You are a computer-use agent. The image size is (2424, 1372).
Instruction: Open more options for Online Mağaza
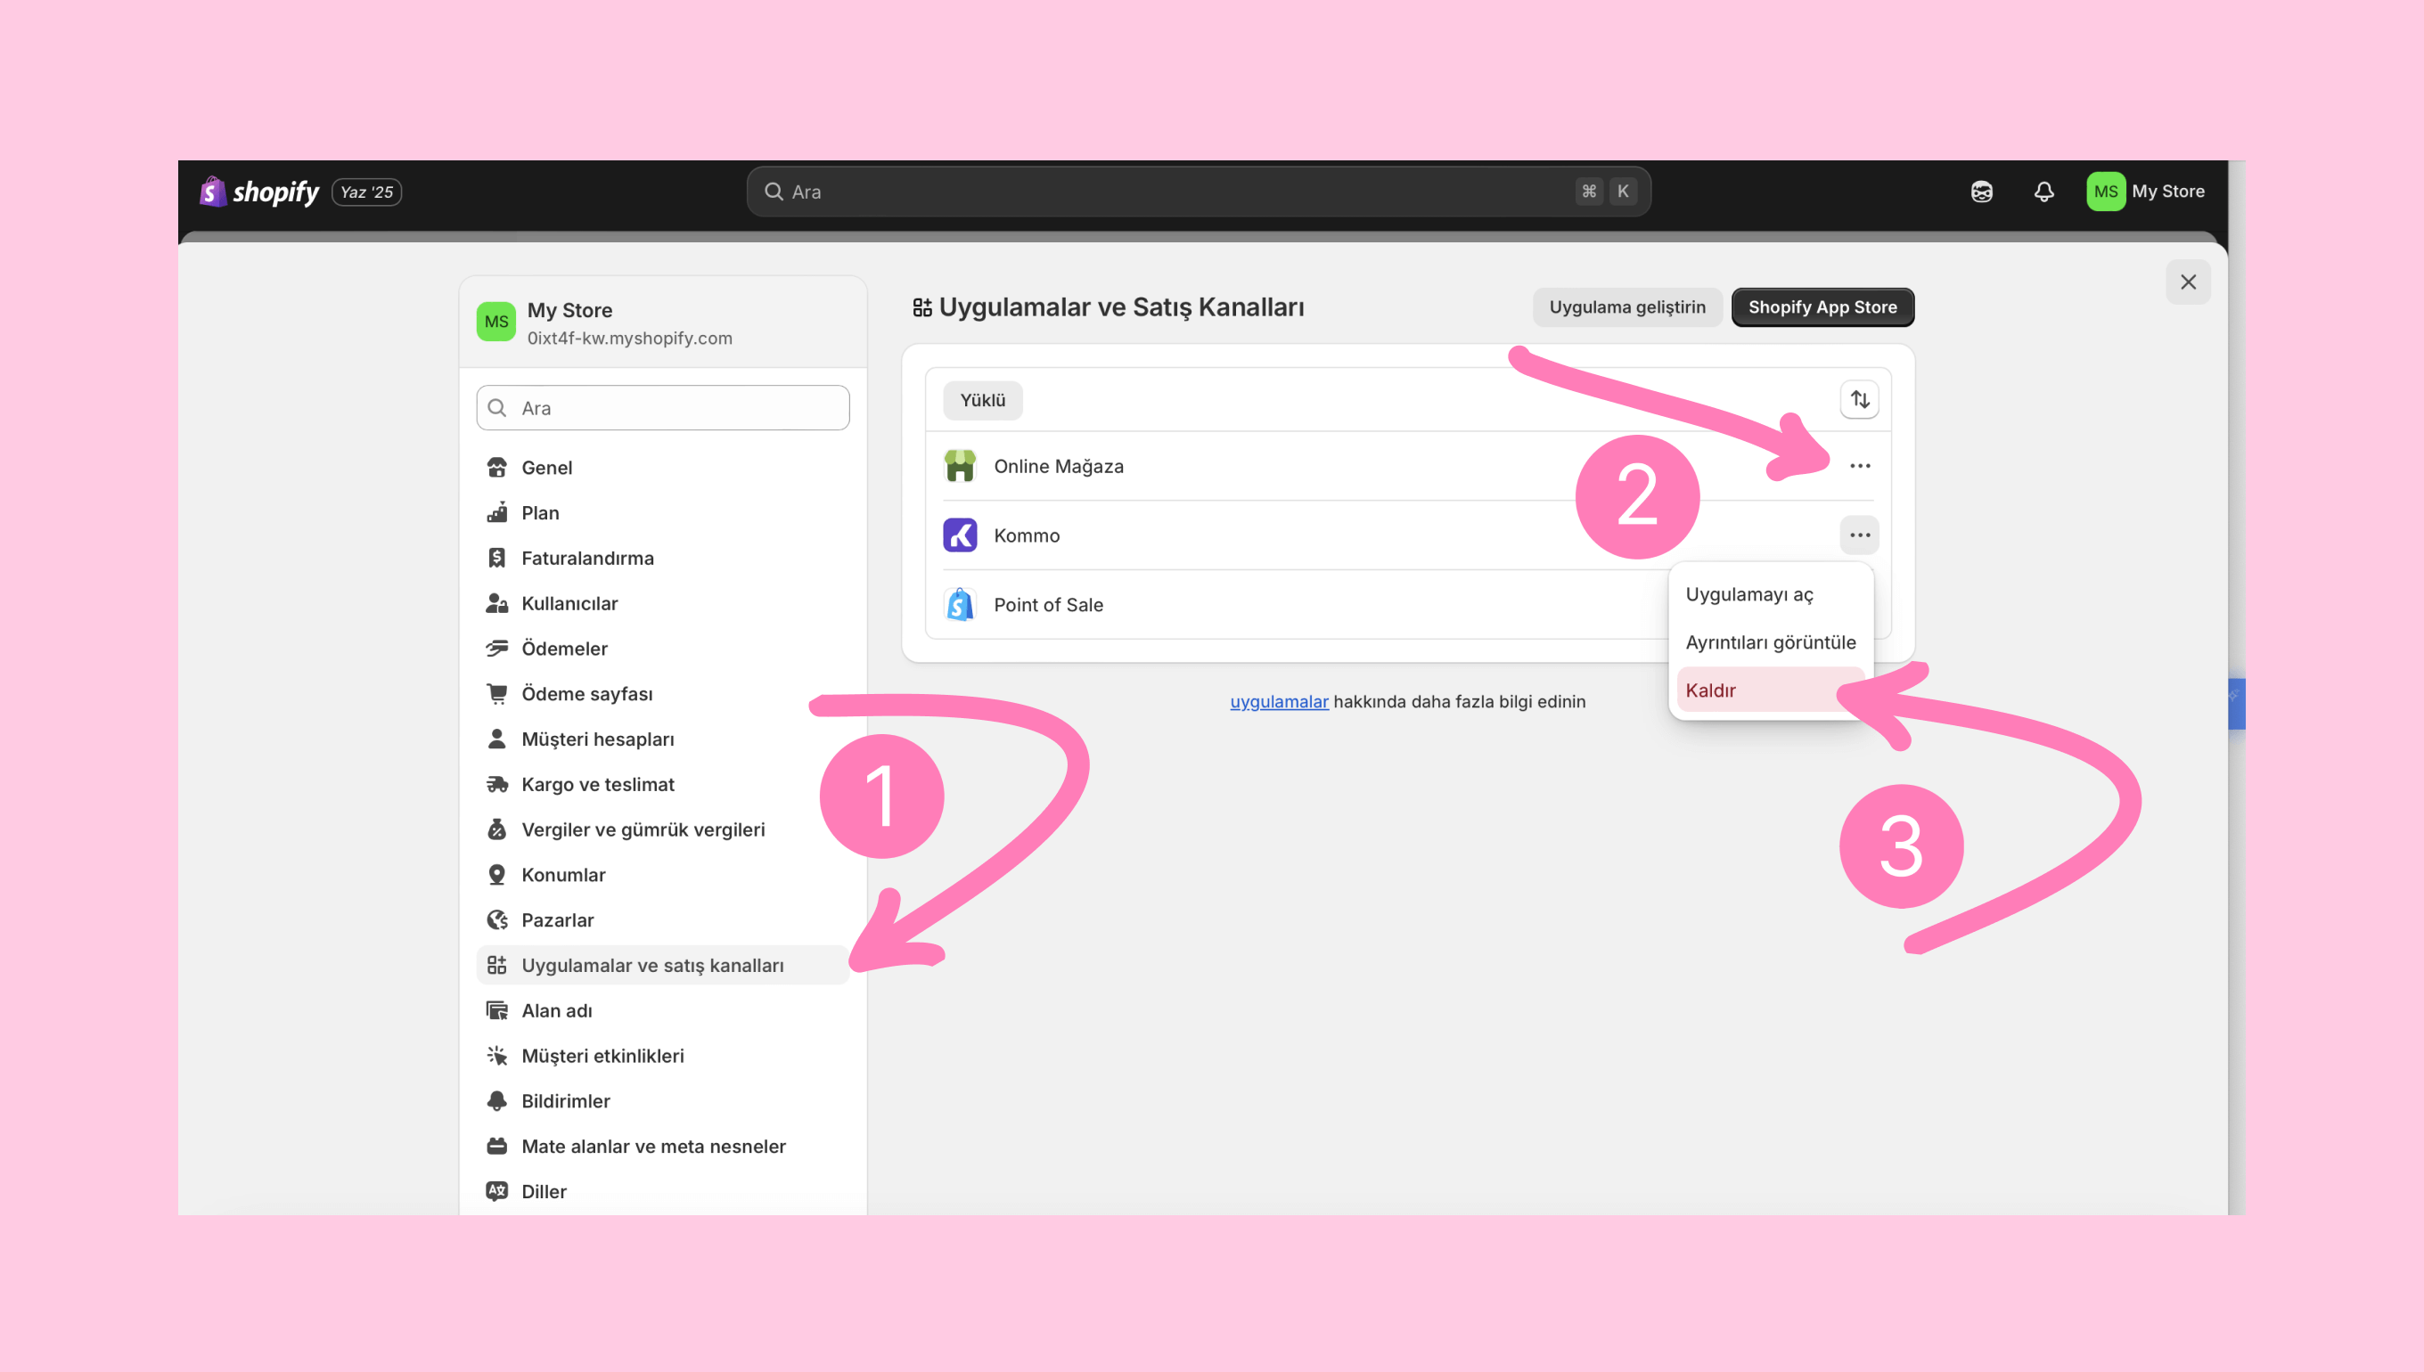(x=1858, y=465)
